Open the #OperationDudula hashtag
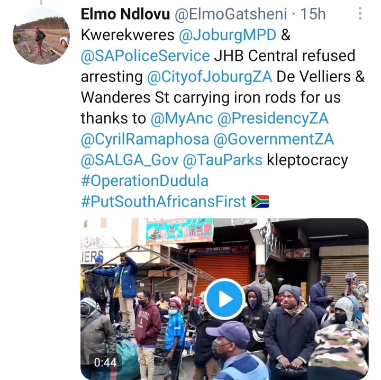 [x=145, y=181]
